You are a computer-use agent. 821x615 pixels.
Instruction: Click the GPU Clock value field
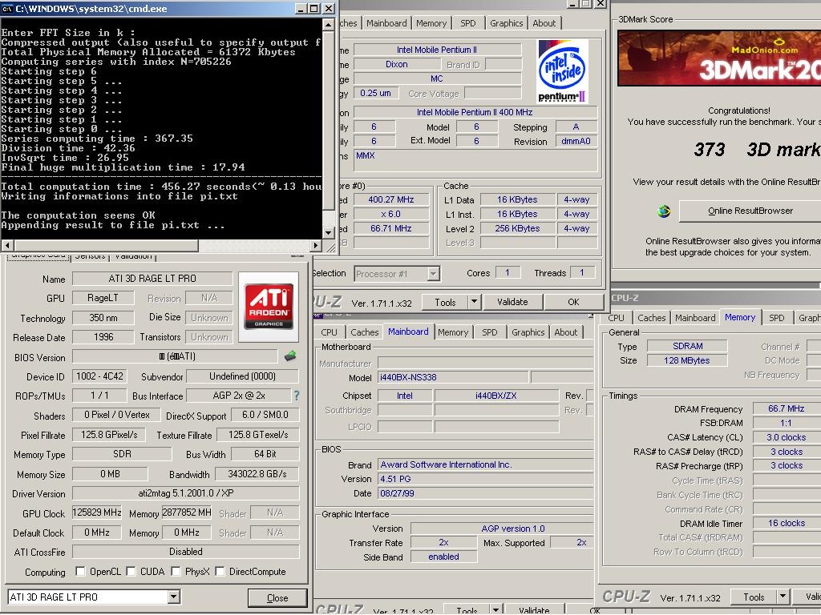pyautogui.click(x=97, y=512)
